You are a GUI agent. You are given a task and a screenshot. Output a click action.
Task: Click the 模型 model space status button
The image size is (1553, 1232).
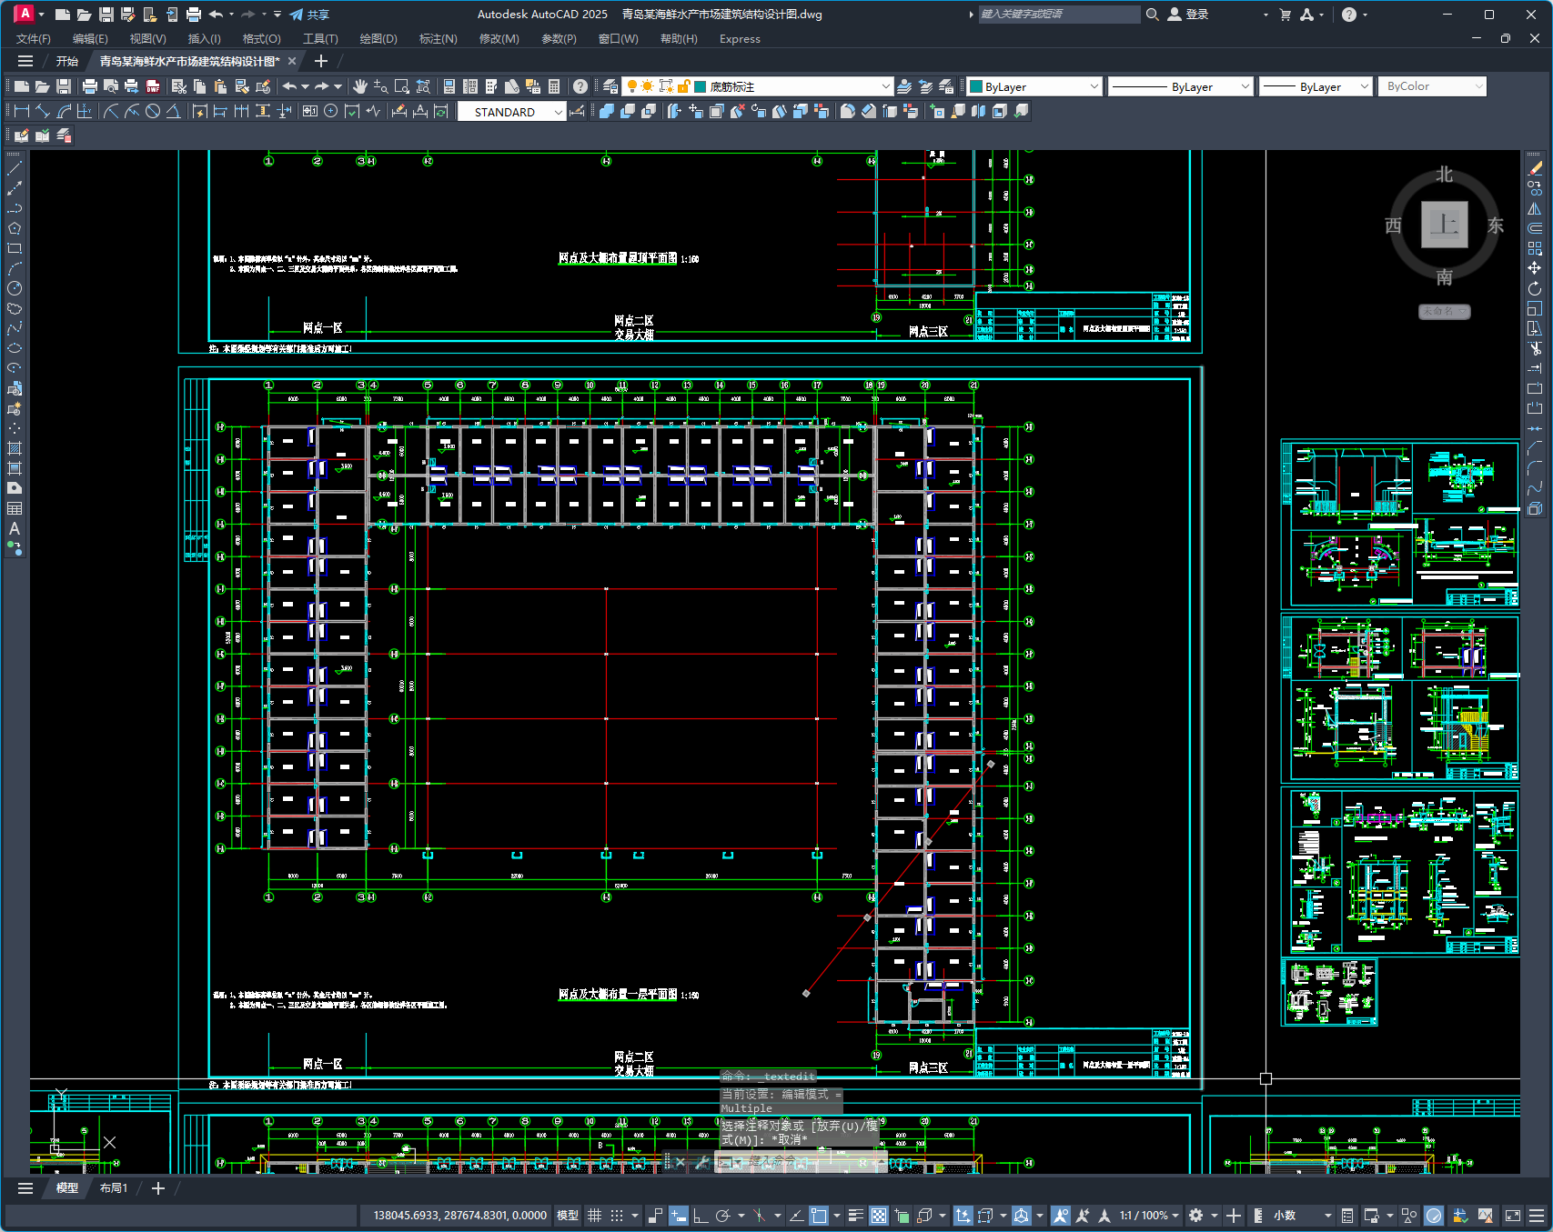pyautogui.click(x=568, y=1216)
